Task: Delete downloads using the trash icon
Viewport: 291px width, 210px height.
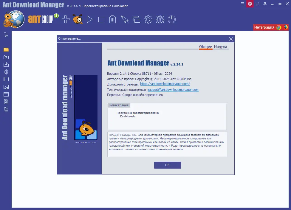Action: coord(112,19)
